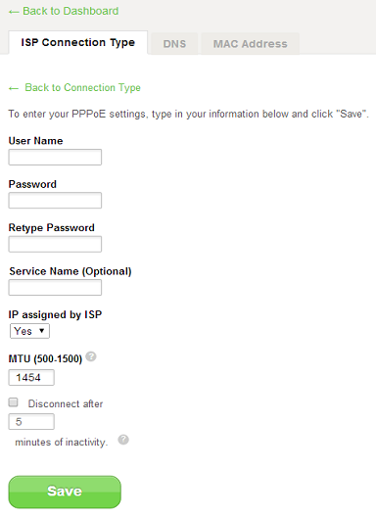Focus the User Name input field
This screenshot has width=376, height=517.
tap(55, 157)
